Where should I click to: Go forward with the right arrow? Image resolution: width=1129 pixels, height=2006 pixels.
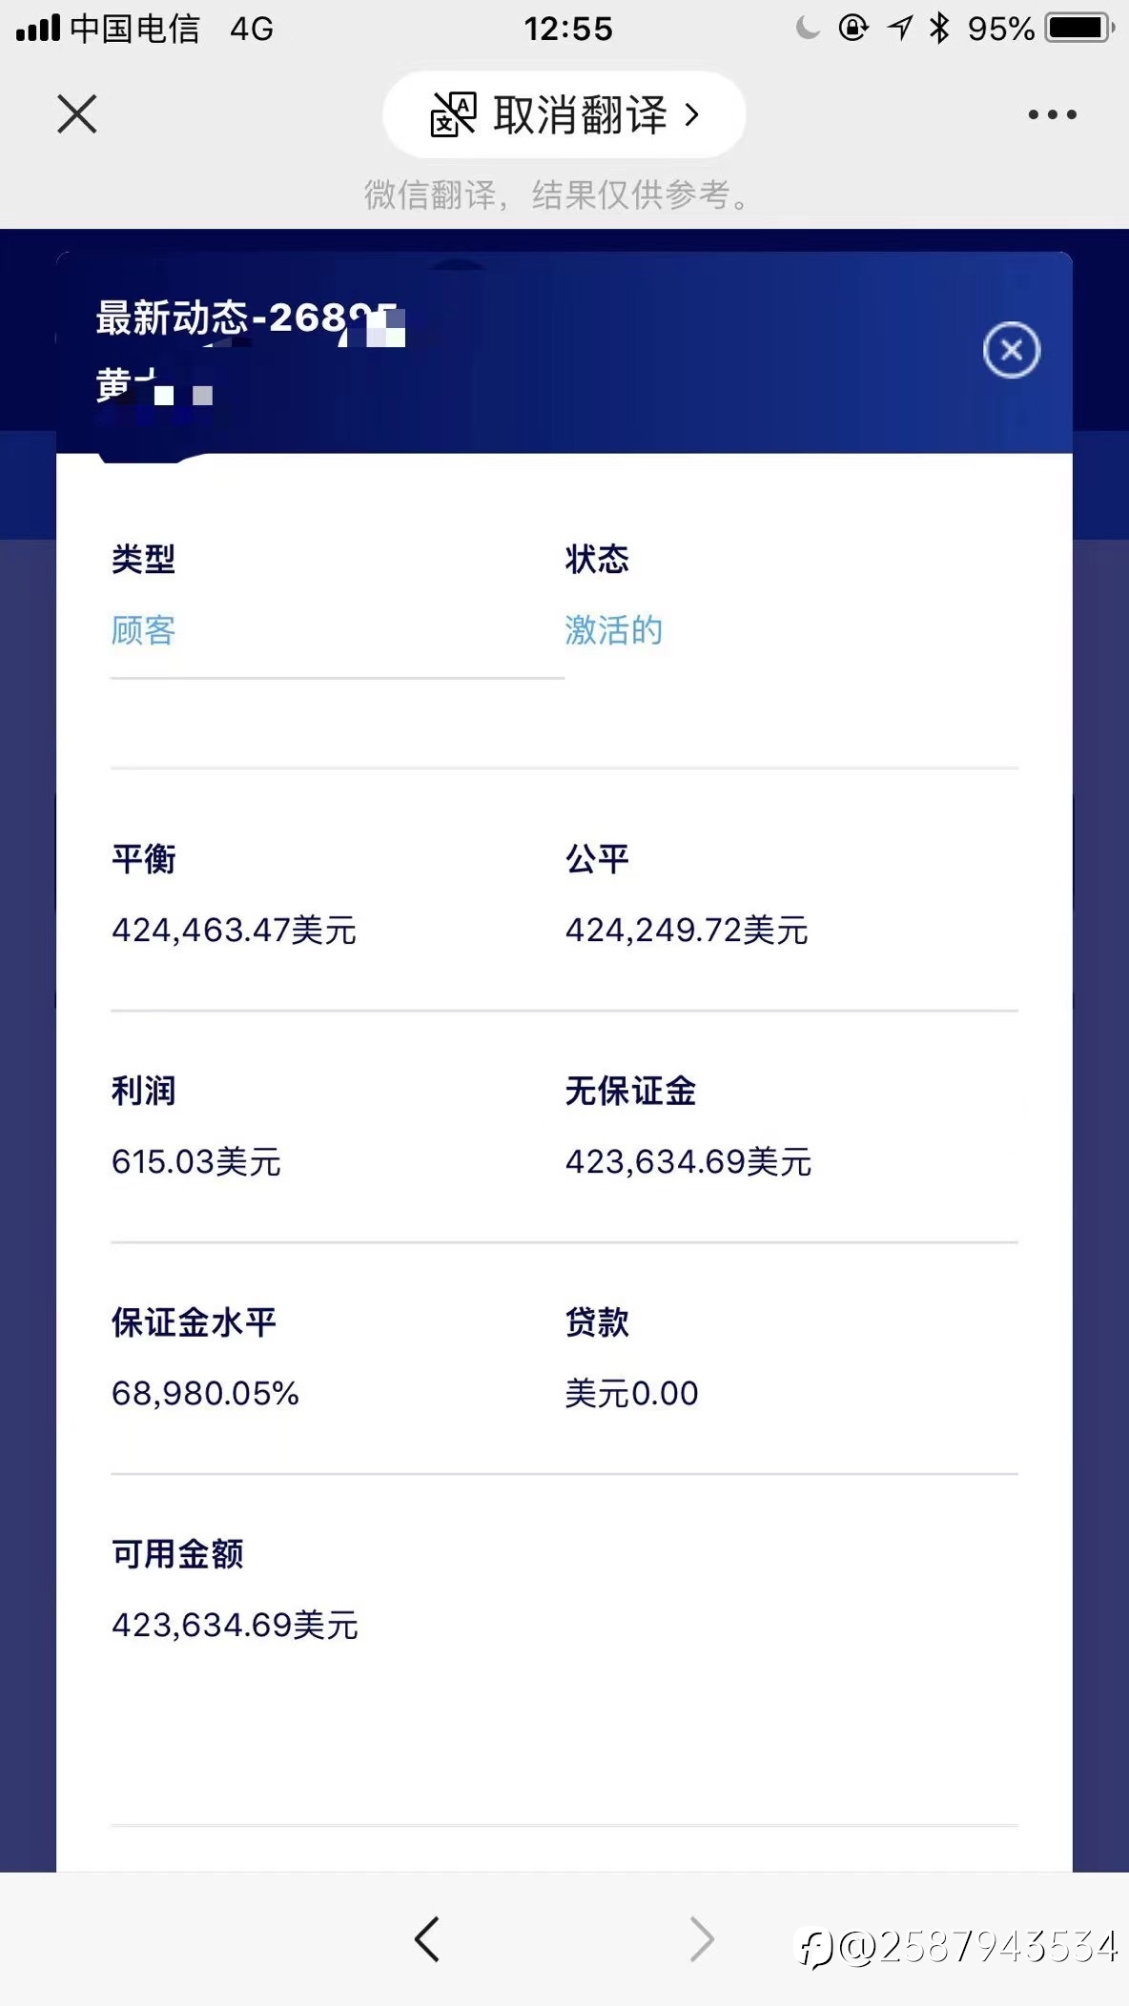pyautogui.click(x=702, y=1939)
